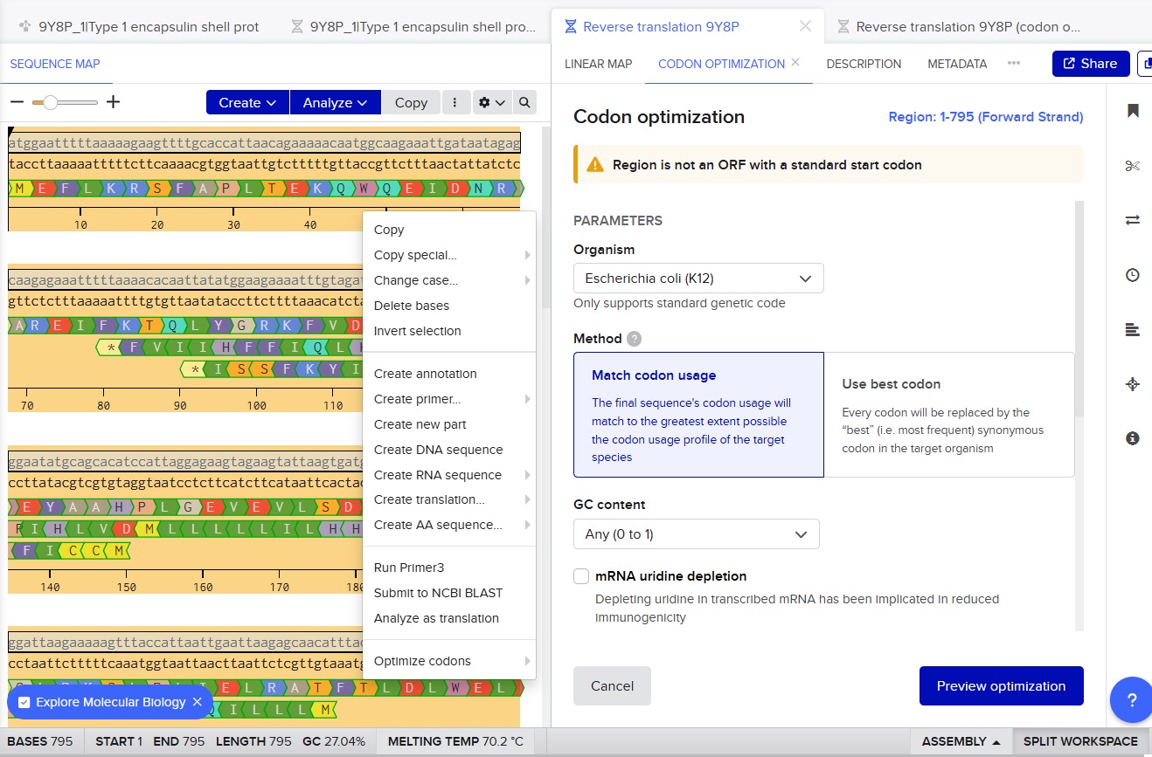Open the Organism dropdown

[x=698, y=279]
